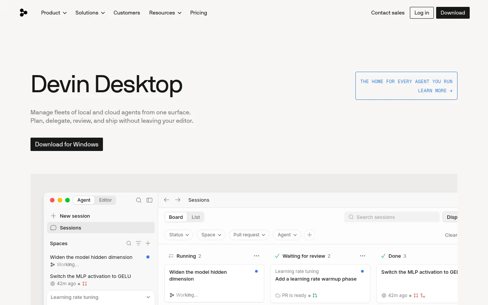Switch to the Editor mode toggle
This screenshot has width=488, height=305.
pos(106,200)
